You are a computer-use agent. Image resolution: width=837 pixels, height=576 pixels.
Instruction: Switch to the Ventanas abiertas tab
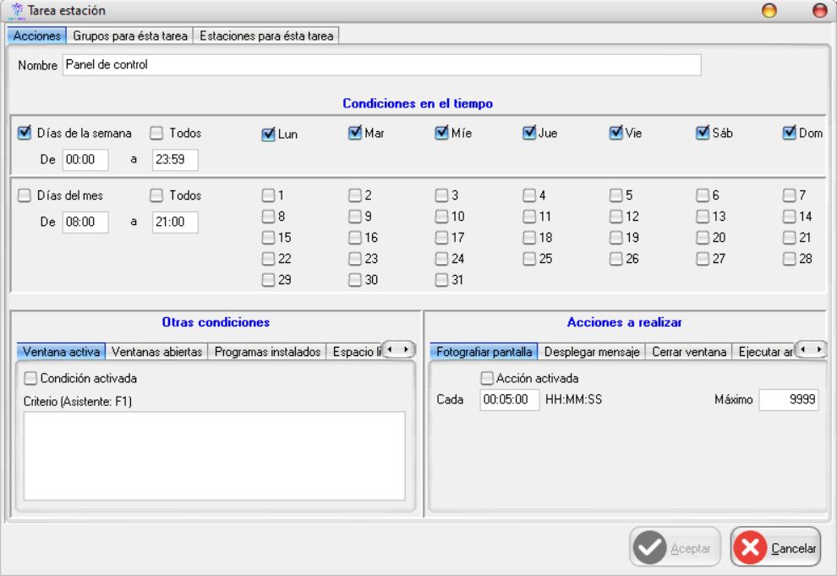(156, 352)
